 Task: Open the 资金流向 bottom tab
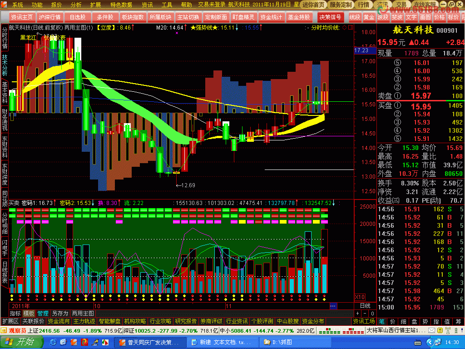59,321
